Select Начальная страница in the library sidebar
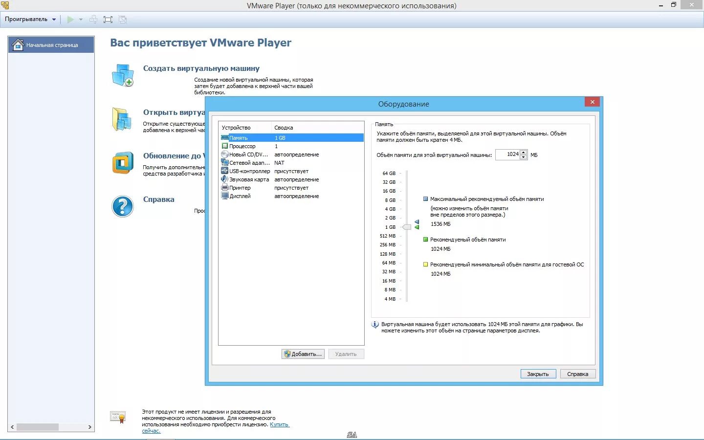704x440 pixels. coord(51,44)
